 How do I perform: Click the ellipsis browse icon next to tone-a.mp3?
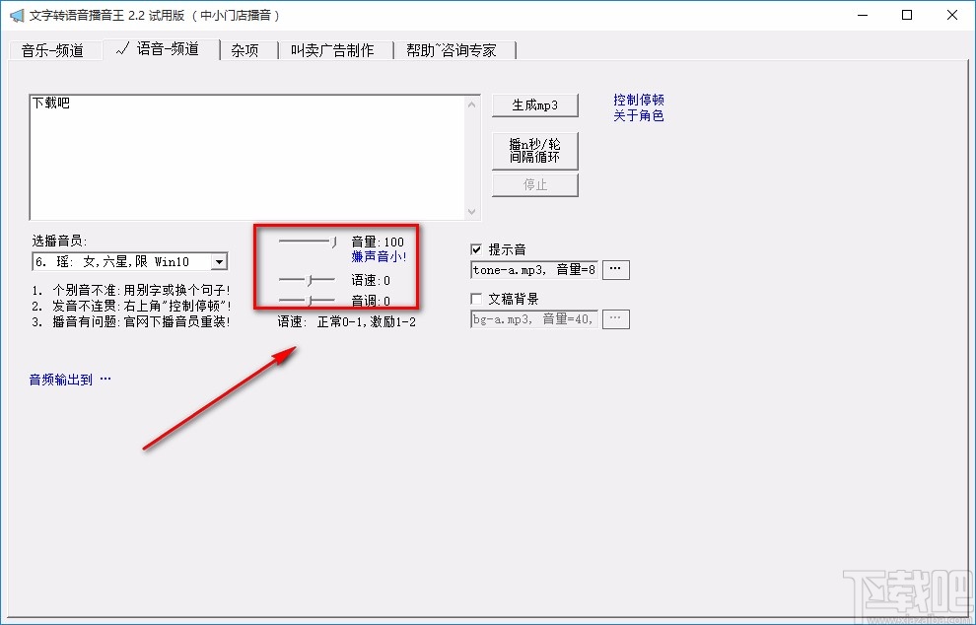(615, 269)
